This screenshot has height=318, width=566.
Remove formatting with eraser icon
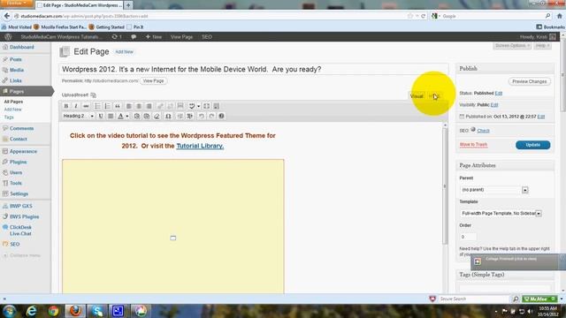157,116
